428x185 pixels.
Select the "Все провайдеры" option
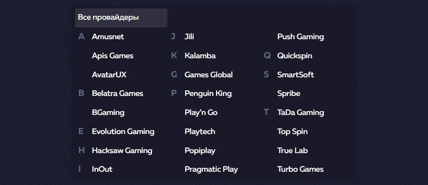coord(108,17)
